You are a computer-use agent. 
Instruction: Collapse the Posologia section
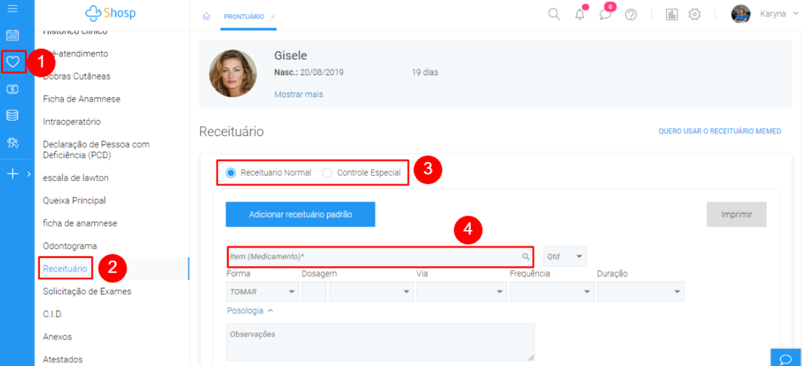(250, 311)
